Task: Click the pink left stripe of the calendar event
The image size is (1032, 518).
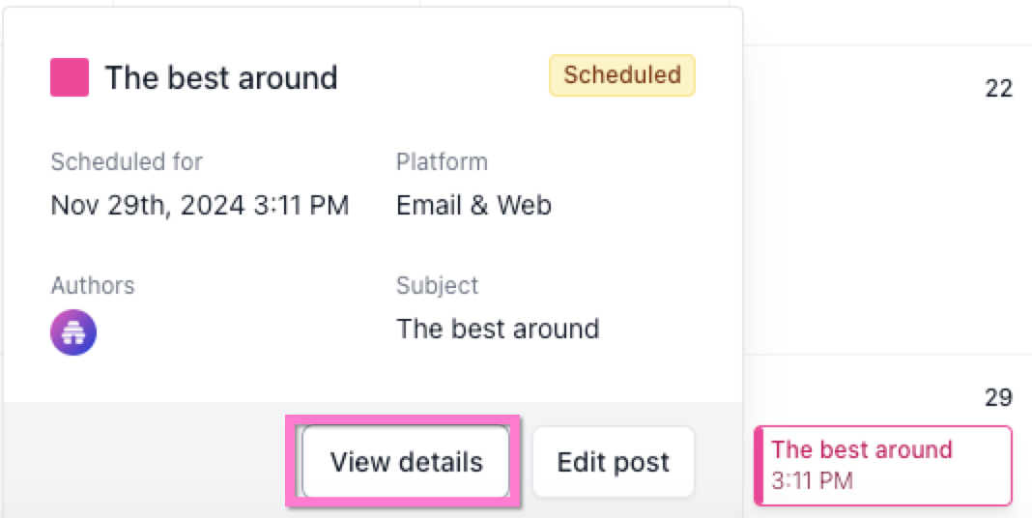Action: coord(760,466)
